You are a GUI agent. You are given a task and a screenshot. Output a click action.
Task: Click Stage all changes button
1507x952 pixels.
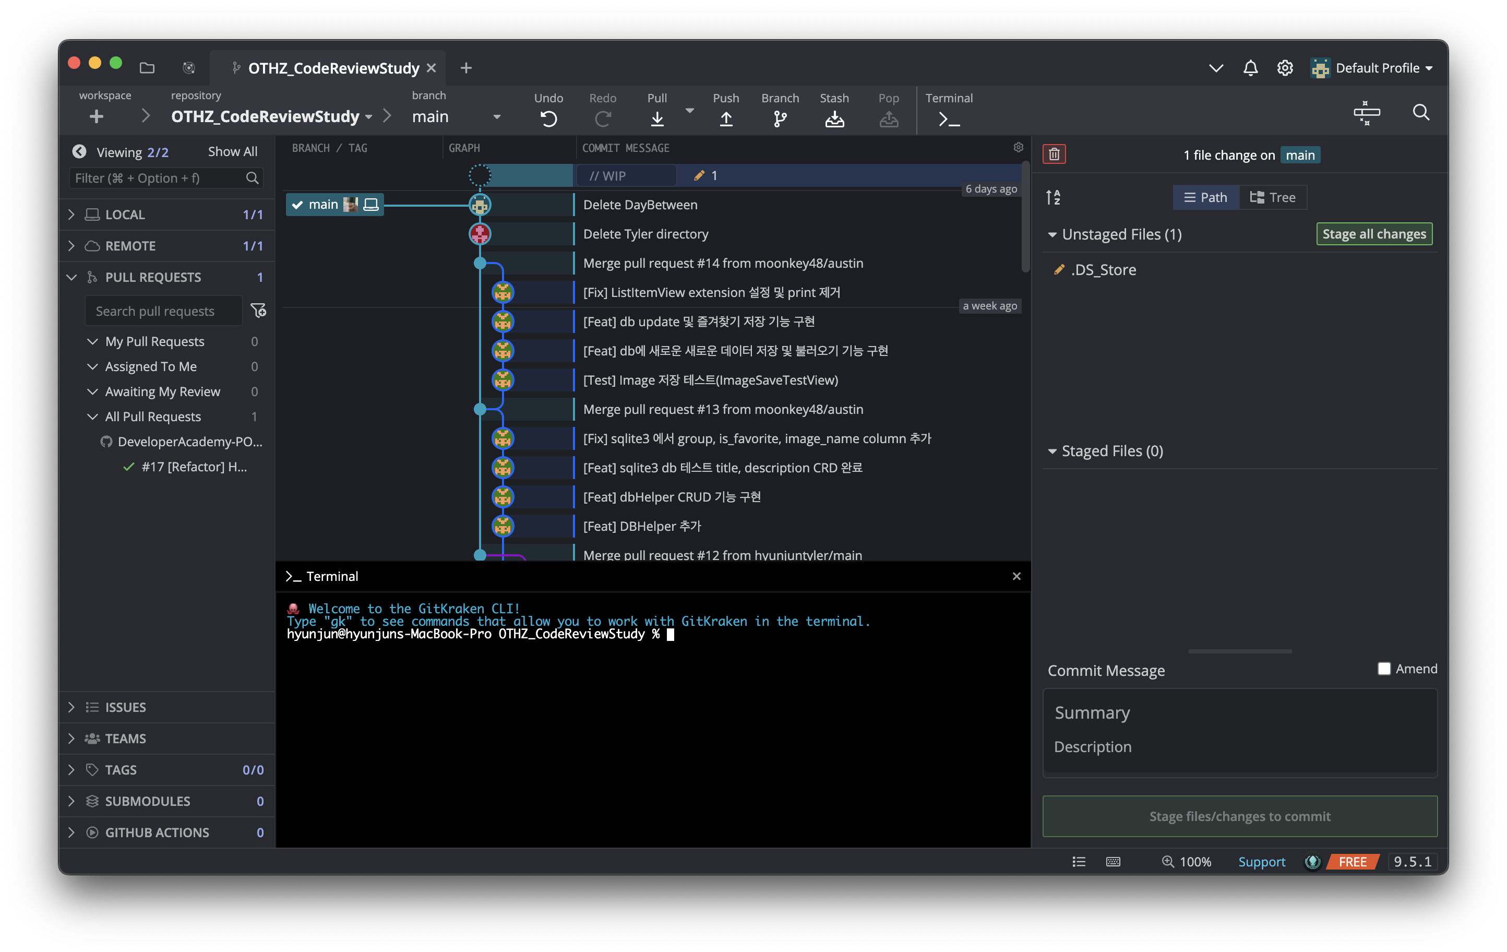pos(1374,234)
